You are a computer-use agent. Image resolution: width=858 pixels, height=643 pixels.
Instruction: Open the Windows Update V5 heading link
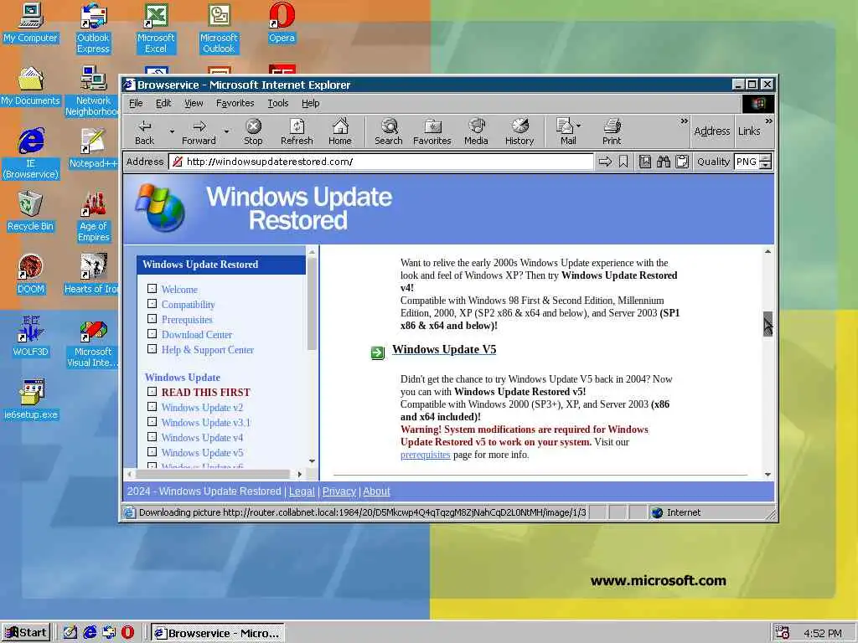pyautogui.click(x=444, y=349)
